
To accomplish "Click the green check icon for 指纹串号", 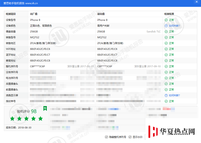I will tap(166, 101).
